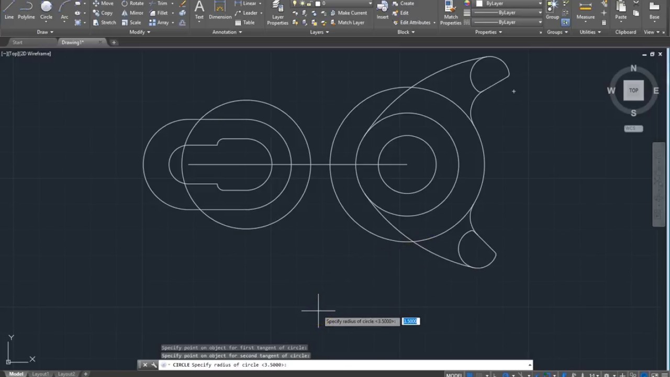Viewport: 670px width, 377px height.
Task: Toggle layer on/off lightbulb icon
Action: point(295,3)
